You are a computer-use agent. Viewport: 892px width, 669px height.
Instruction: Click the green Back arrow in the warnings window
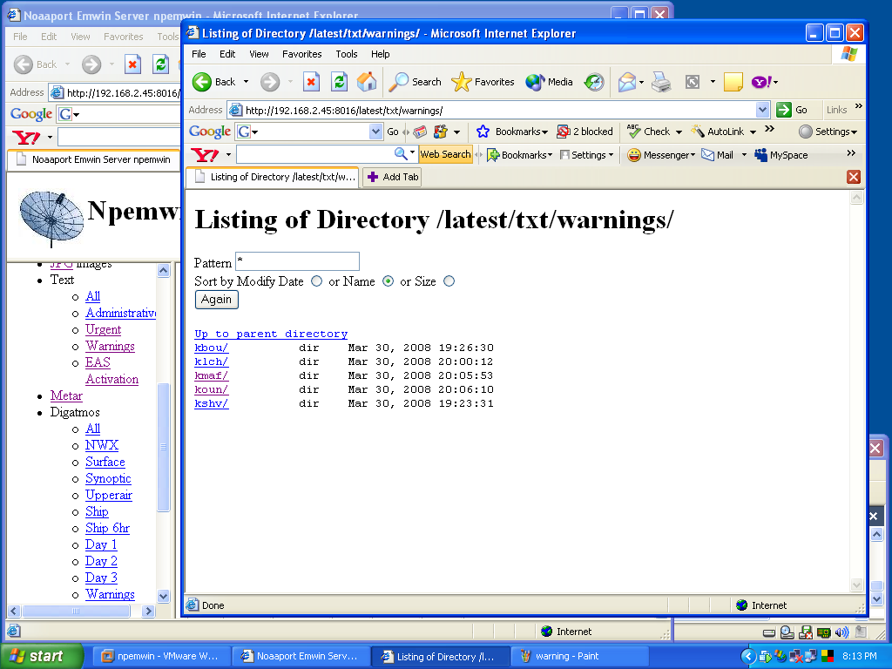(x=202, y=82)
